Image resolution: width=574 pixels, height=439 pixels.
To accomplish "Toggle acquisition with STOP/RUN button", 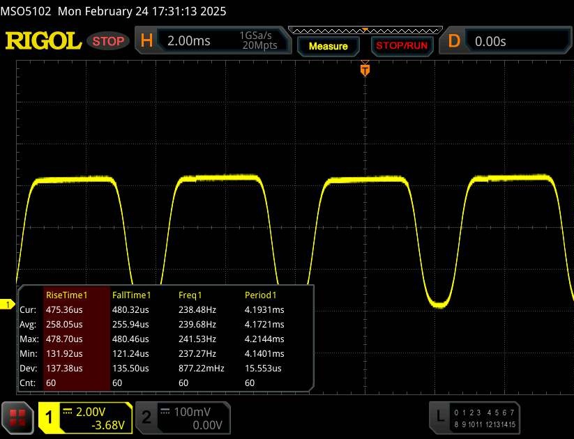I will coord(402,46).
